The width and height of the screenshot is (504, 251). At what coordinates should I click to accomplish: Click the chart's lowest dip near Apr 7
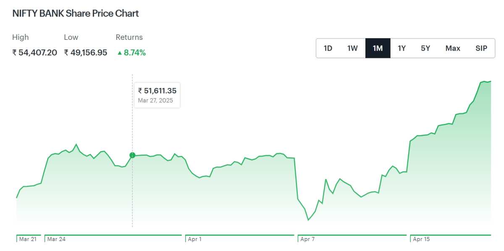tap(308, 220)
